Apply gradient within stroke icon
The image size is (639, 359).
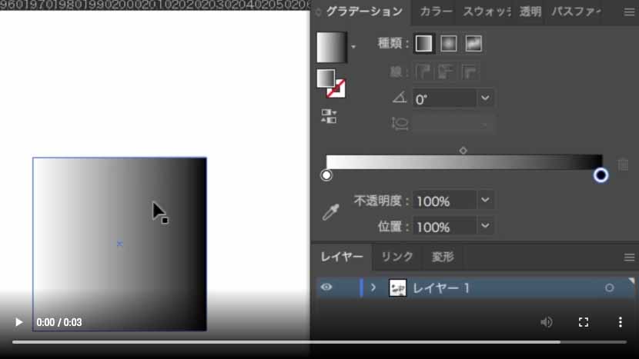click(x=423, y=72)
